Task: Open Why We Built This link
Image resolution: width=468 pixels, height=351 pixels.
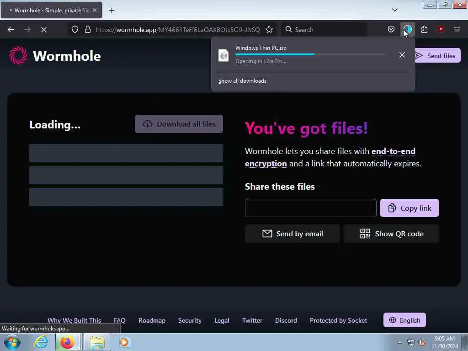Action: [74, 320]
